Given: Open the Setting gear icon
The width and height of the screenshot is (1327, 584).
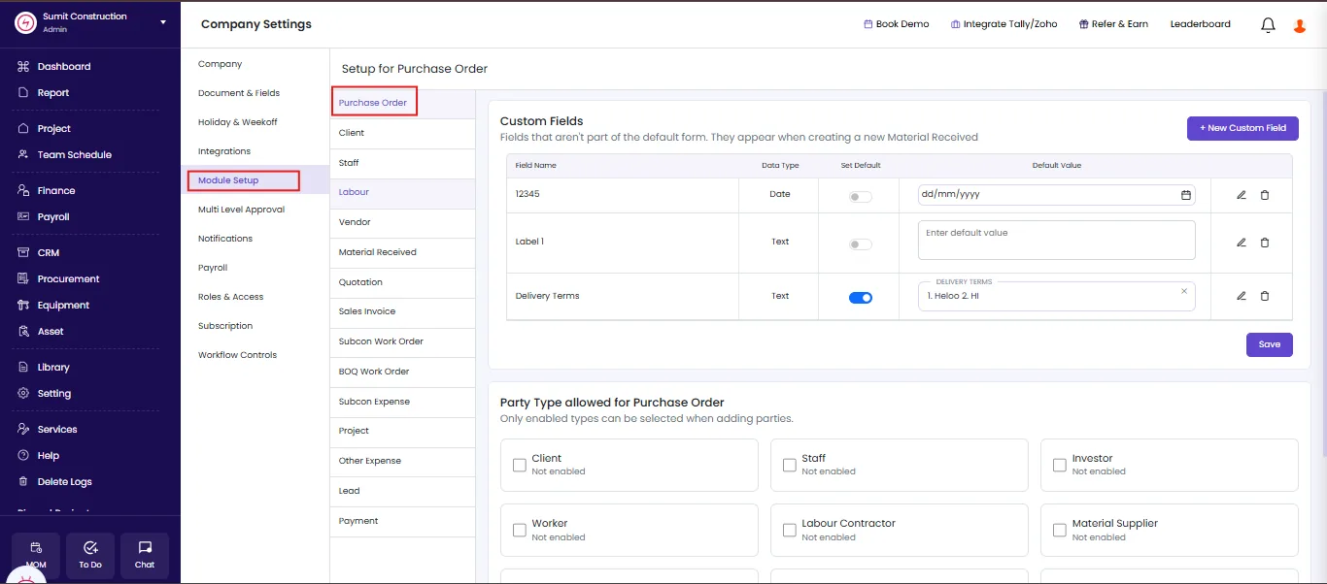Looking at the screenshot, I should (23, 393).
